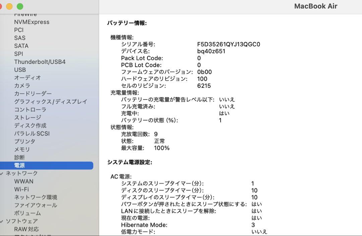
Task: Select NVMExpress in the sidebar
Action: 32,22
